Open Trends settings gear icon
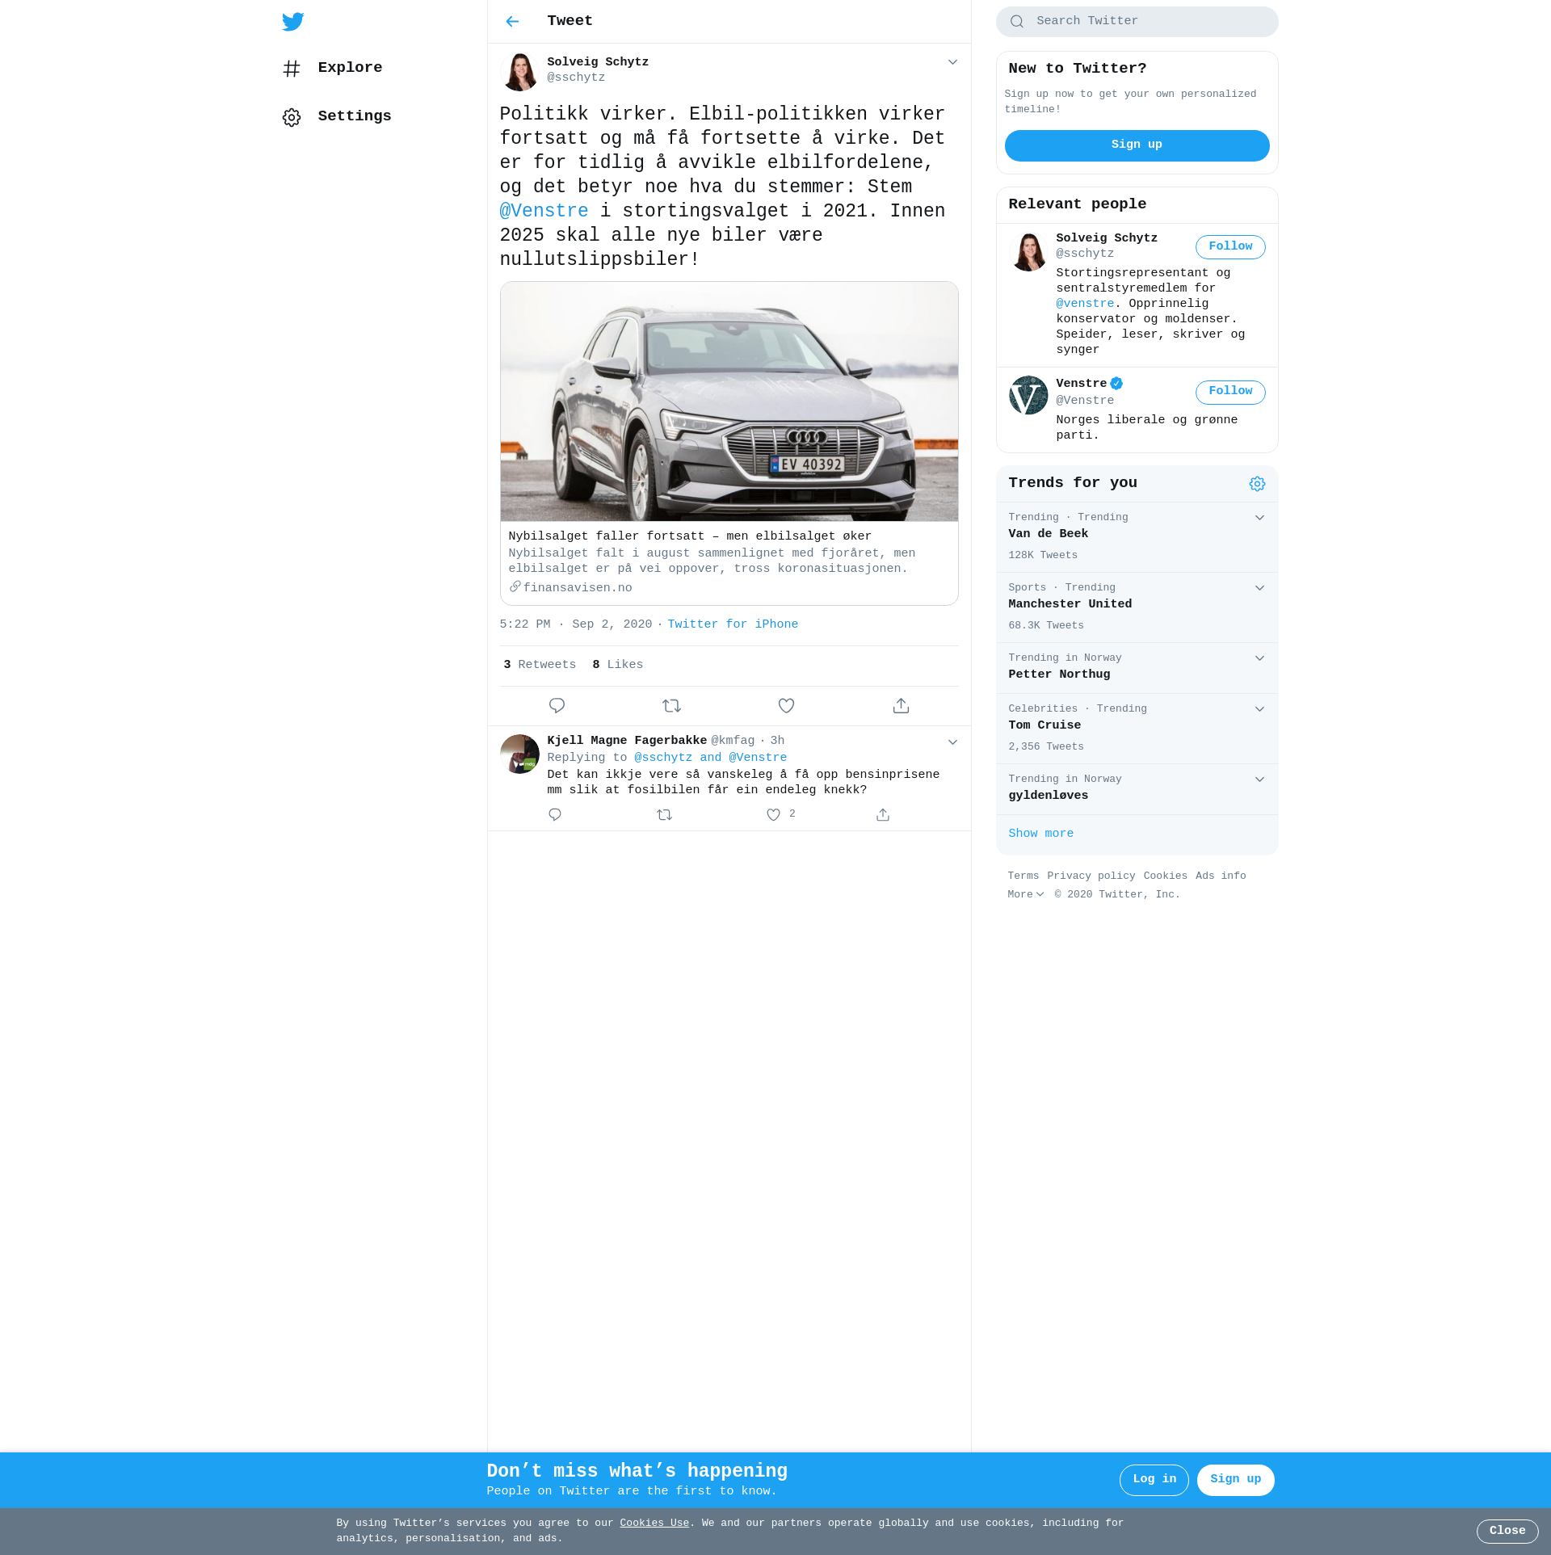 [1257, 484]
